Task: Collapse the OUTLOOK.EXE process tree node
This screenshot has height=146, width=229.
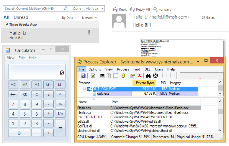Action: [84, 89]
